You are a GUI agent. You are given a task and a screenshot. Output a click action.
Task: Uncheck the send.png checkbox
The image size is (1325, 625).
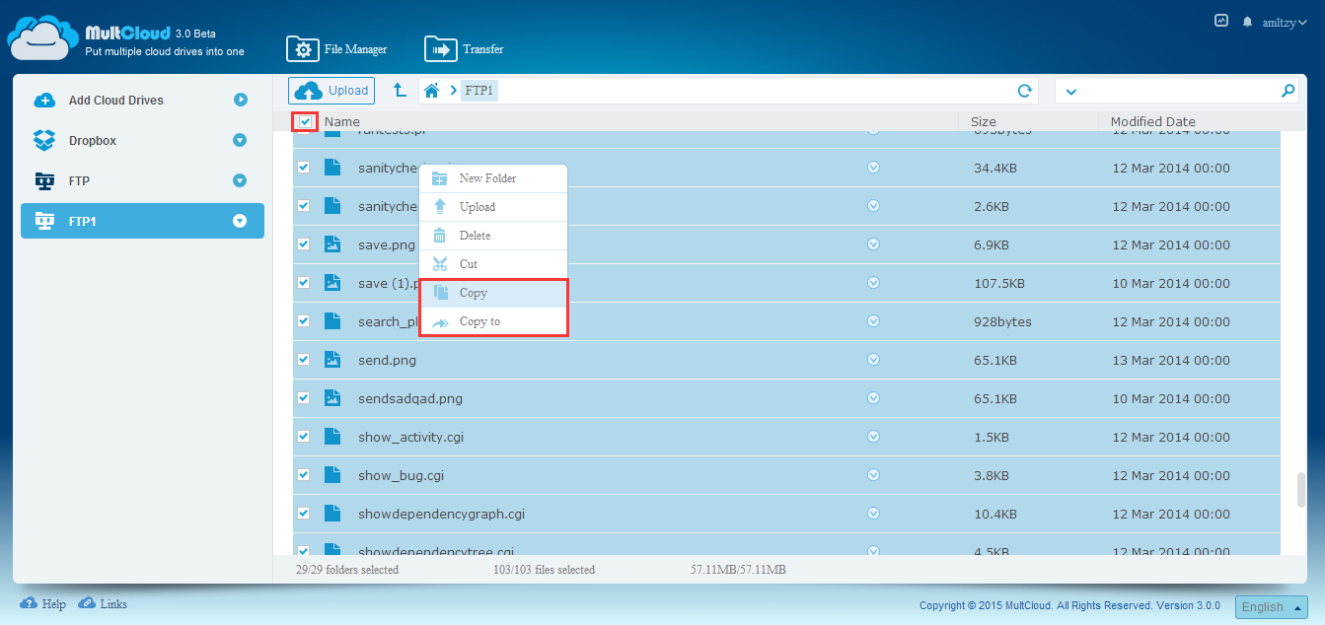pyautogui.click(x=303, y=360)
